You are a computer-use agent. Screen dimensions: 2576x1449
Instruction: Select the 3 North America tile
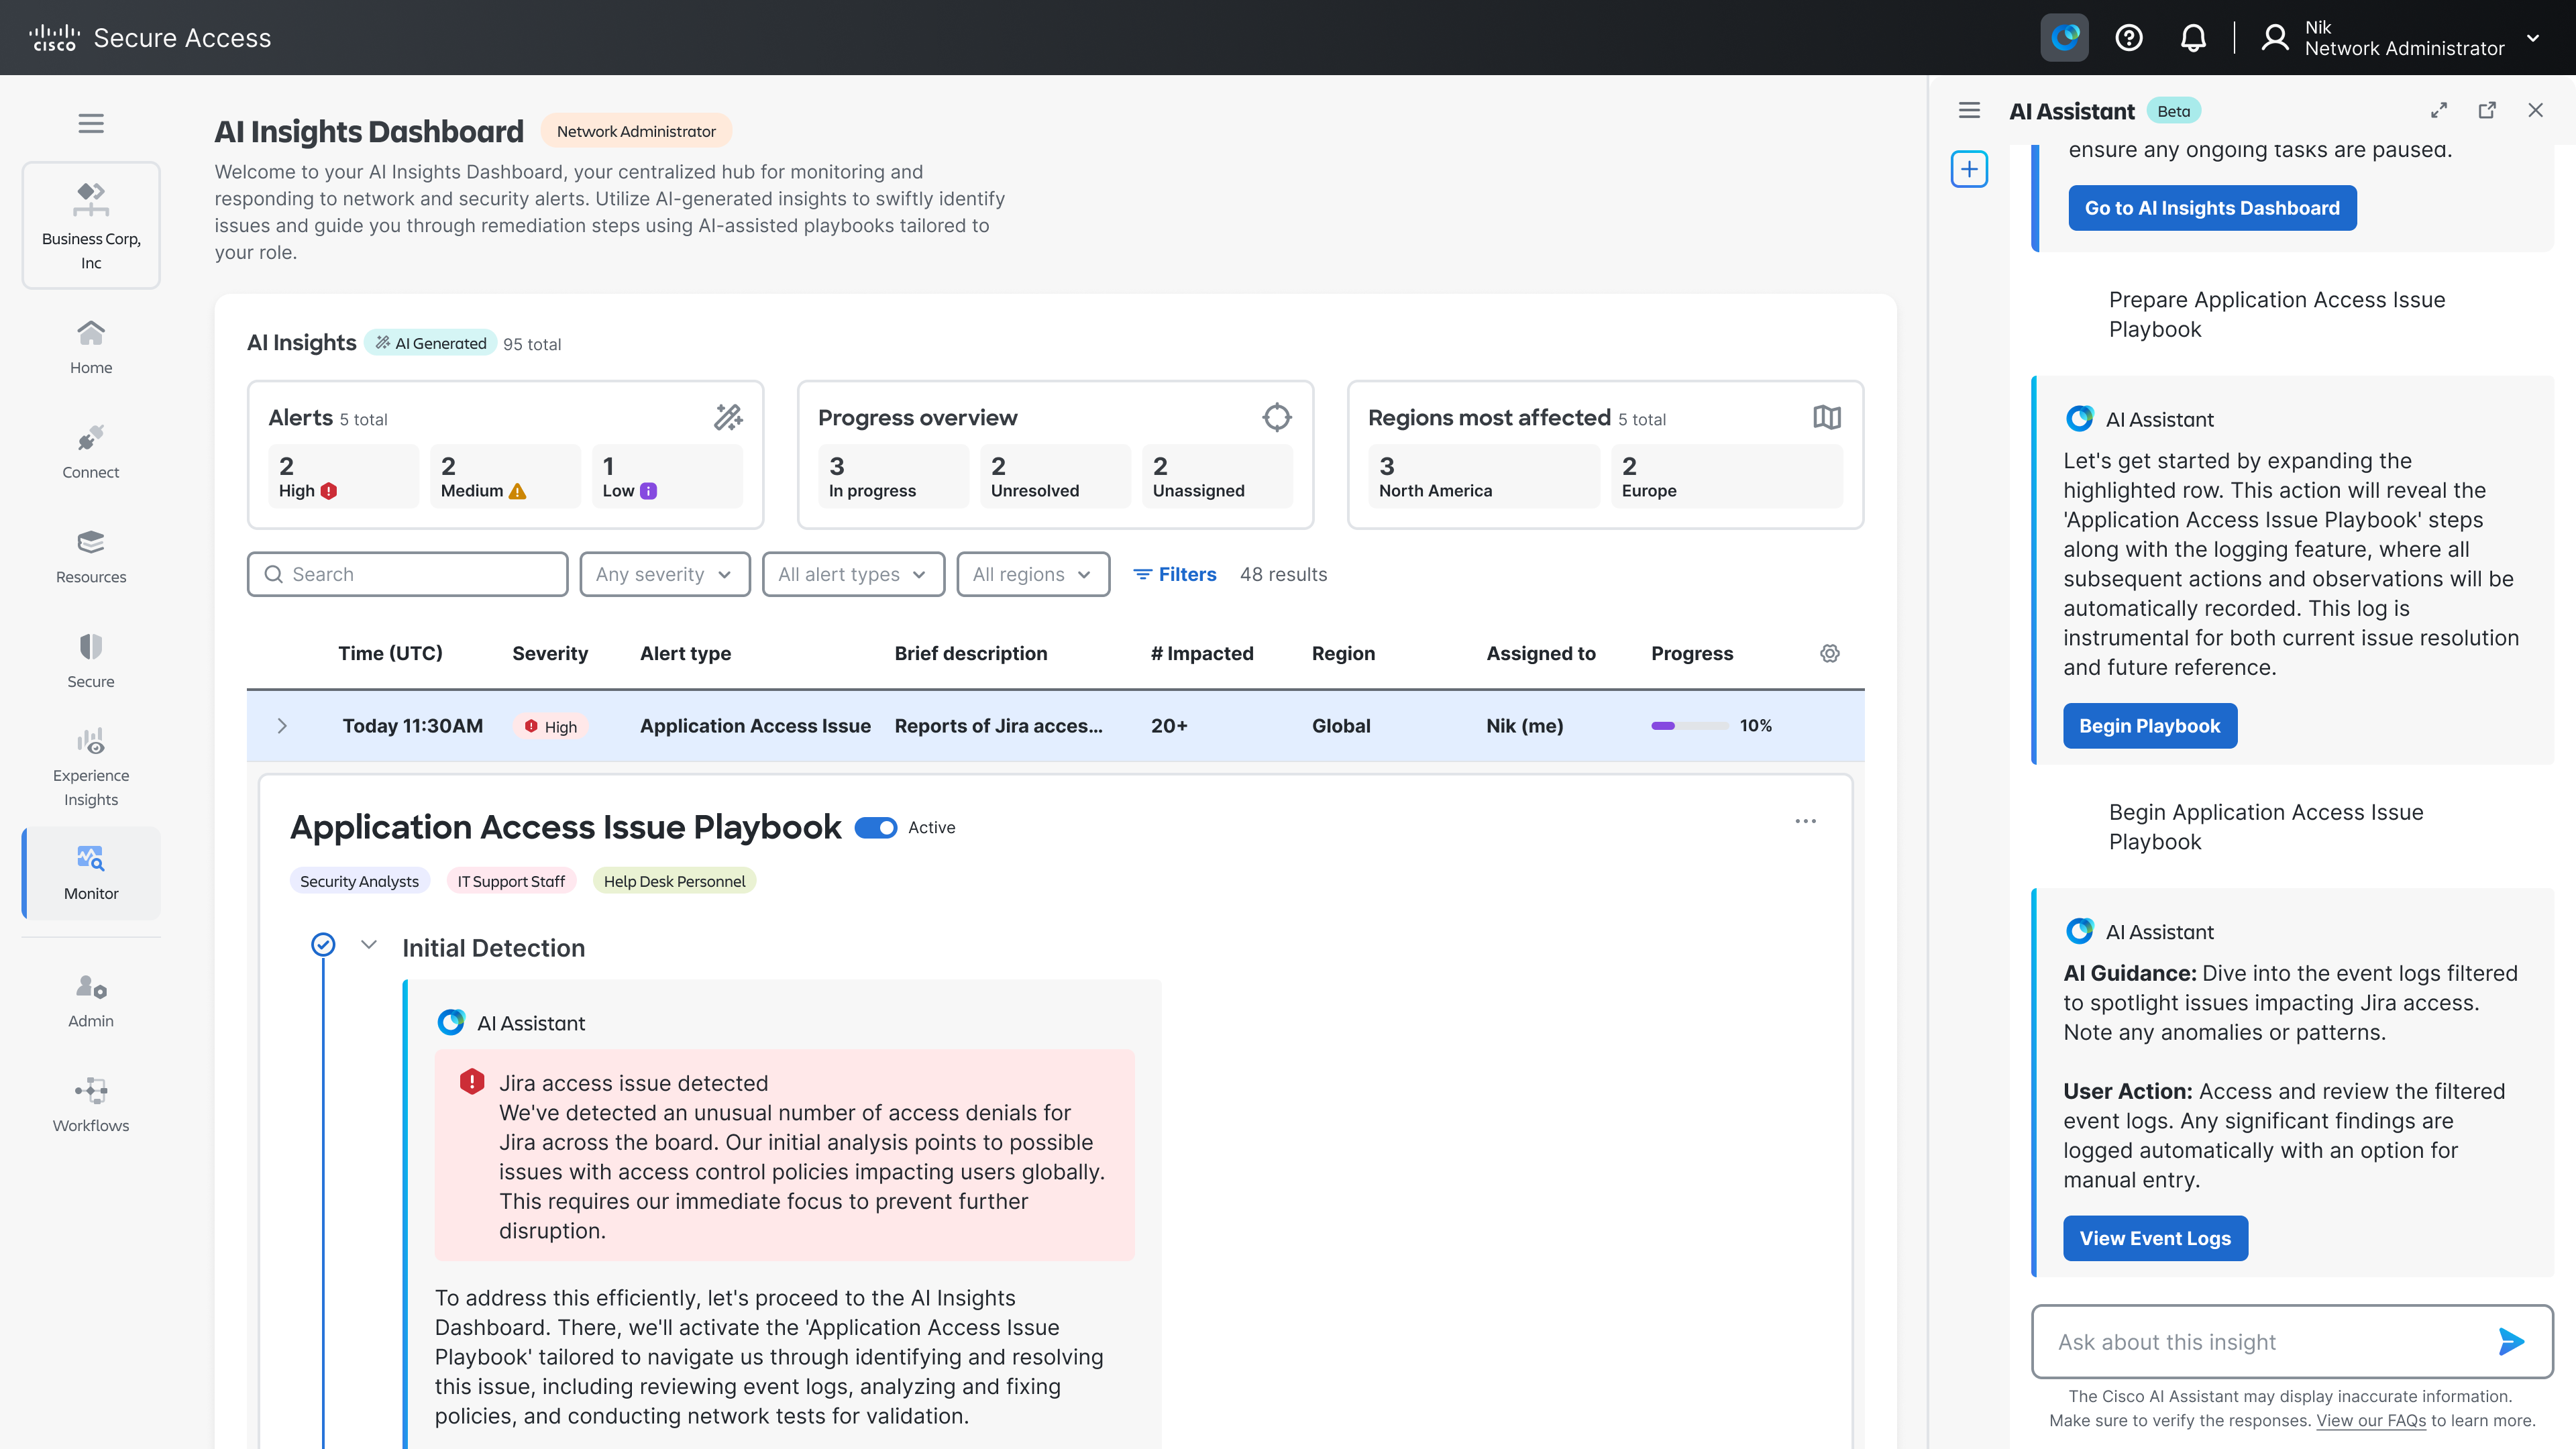point(1484,477)
